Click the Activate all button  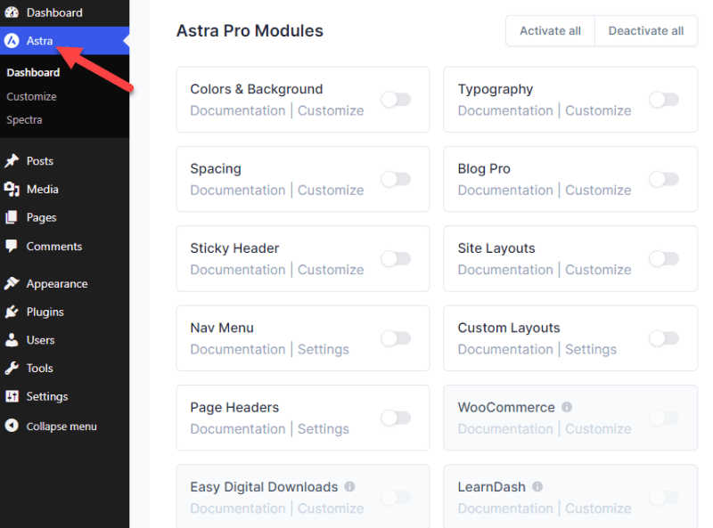point(550,31)
